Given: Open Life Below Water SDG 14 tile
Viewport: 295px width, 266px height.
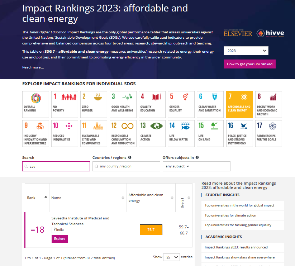Looking at the screenshot, I should pos(181,133).
